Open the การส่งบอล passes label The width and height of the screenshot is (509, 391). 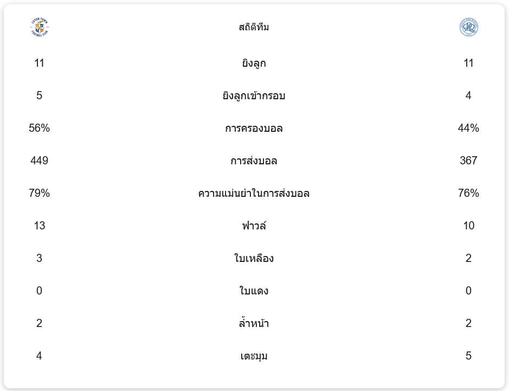coord(254,161)
